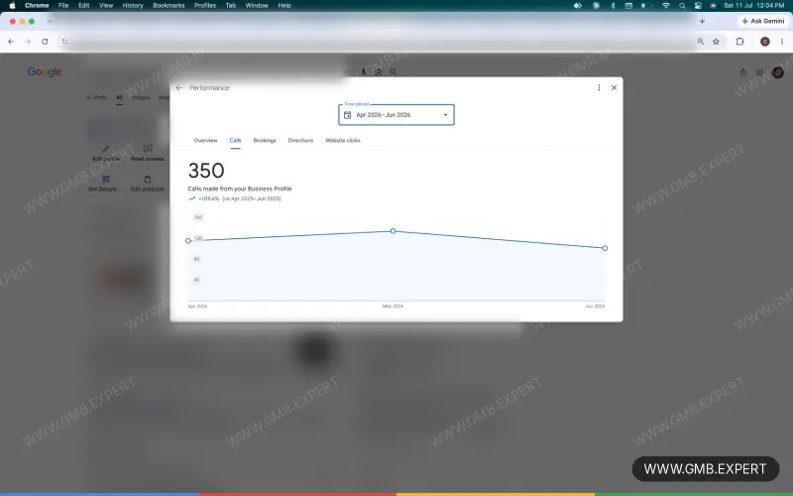
Task: Open the Apple menu
Action: point(12,6)
